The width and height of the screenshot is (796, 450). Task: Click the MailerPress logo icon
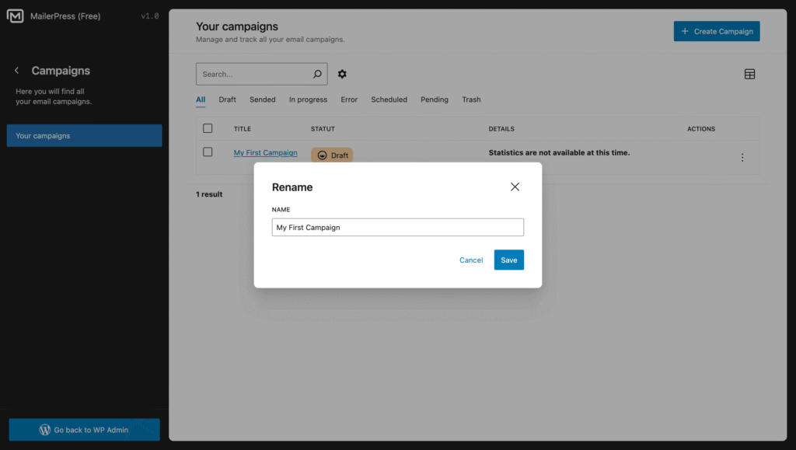point(15,16)
